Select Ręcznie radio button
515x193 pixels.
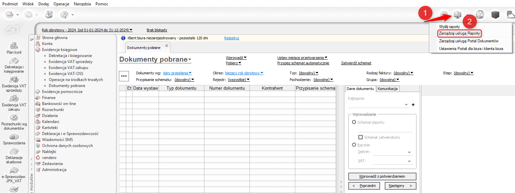354,145
